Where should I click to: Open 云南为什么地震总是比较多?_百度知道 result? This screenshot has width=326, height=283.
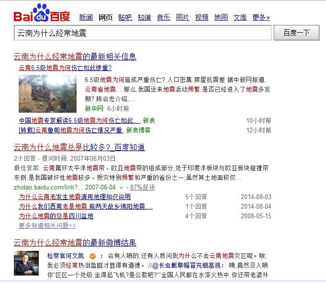pos(79,147)
